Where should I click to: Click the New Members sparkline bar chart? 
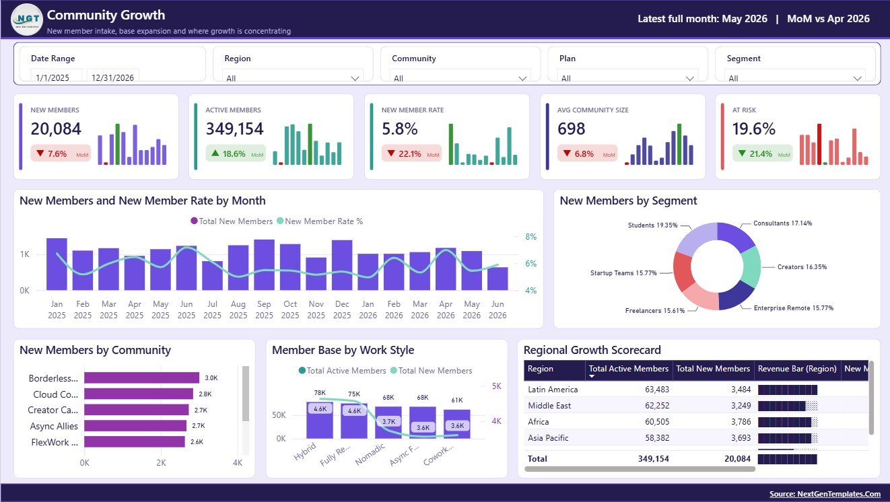pyautogui.click(x=132, y=144)
